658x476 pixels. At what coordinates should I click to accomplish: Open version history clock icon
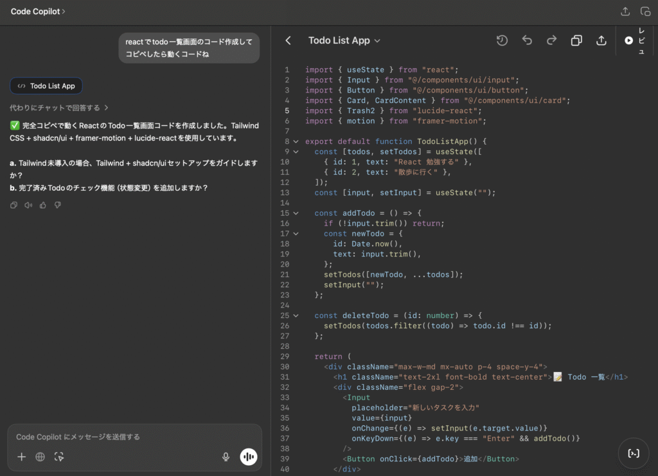pyautogui.click(x=502, y=40)
